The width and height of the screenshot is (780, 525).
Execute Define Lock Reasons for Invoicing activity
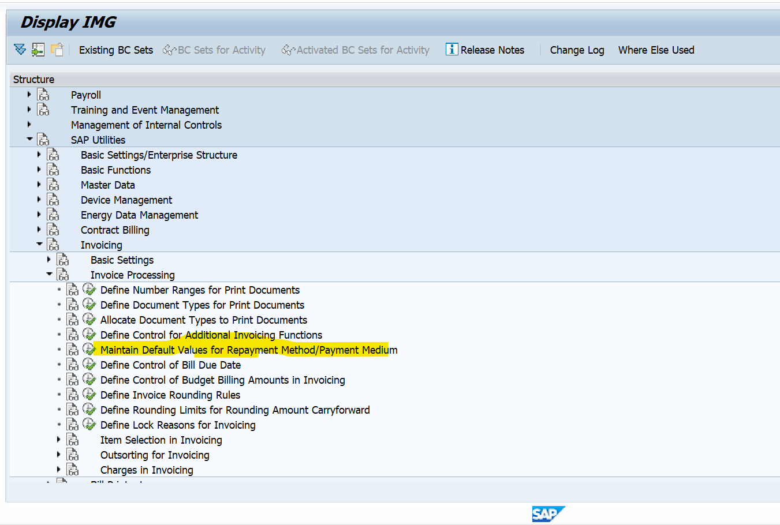pyautogui.click(x=89, y=424)
